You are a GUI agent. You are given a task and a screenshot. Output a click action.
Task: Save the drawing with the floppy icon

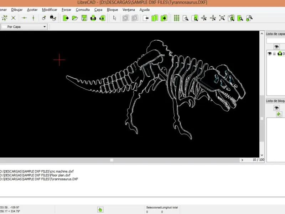point(84,18)
